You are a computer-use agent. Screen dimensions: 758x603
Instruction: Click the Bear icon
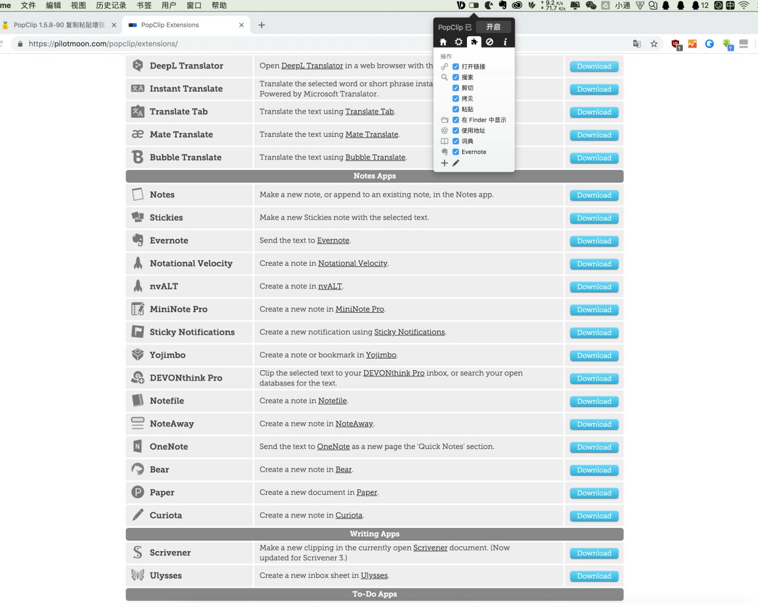point(138,469)
